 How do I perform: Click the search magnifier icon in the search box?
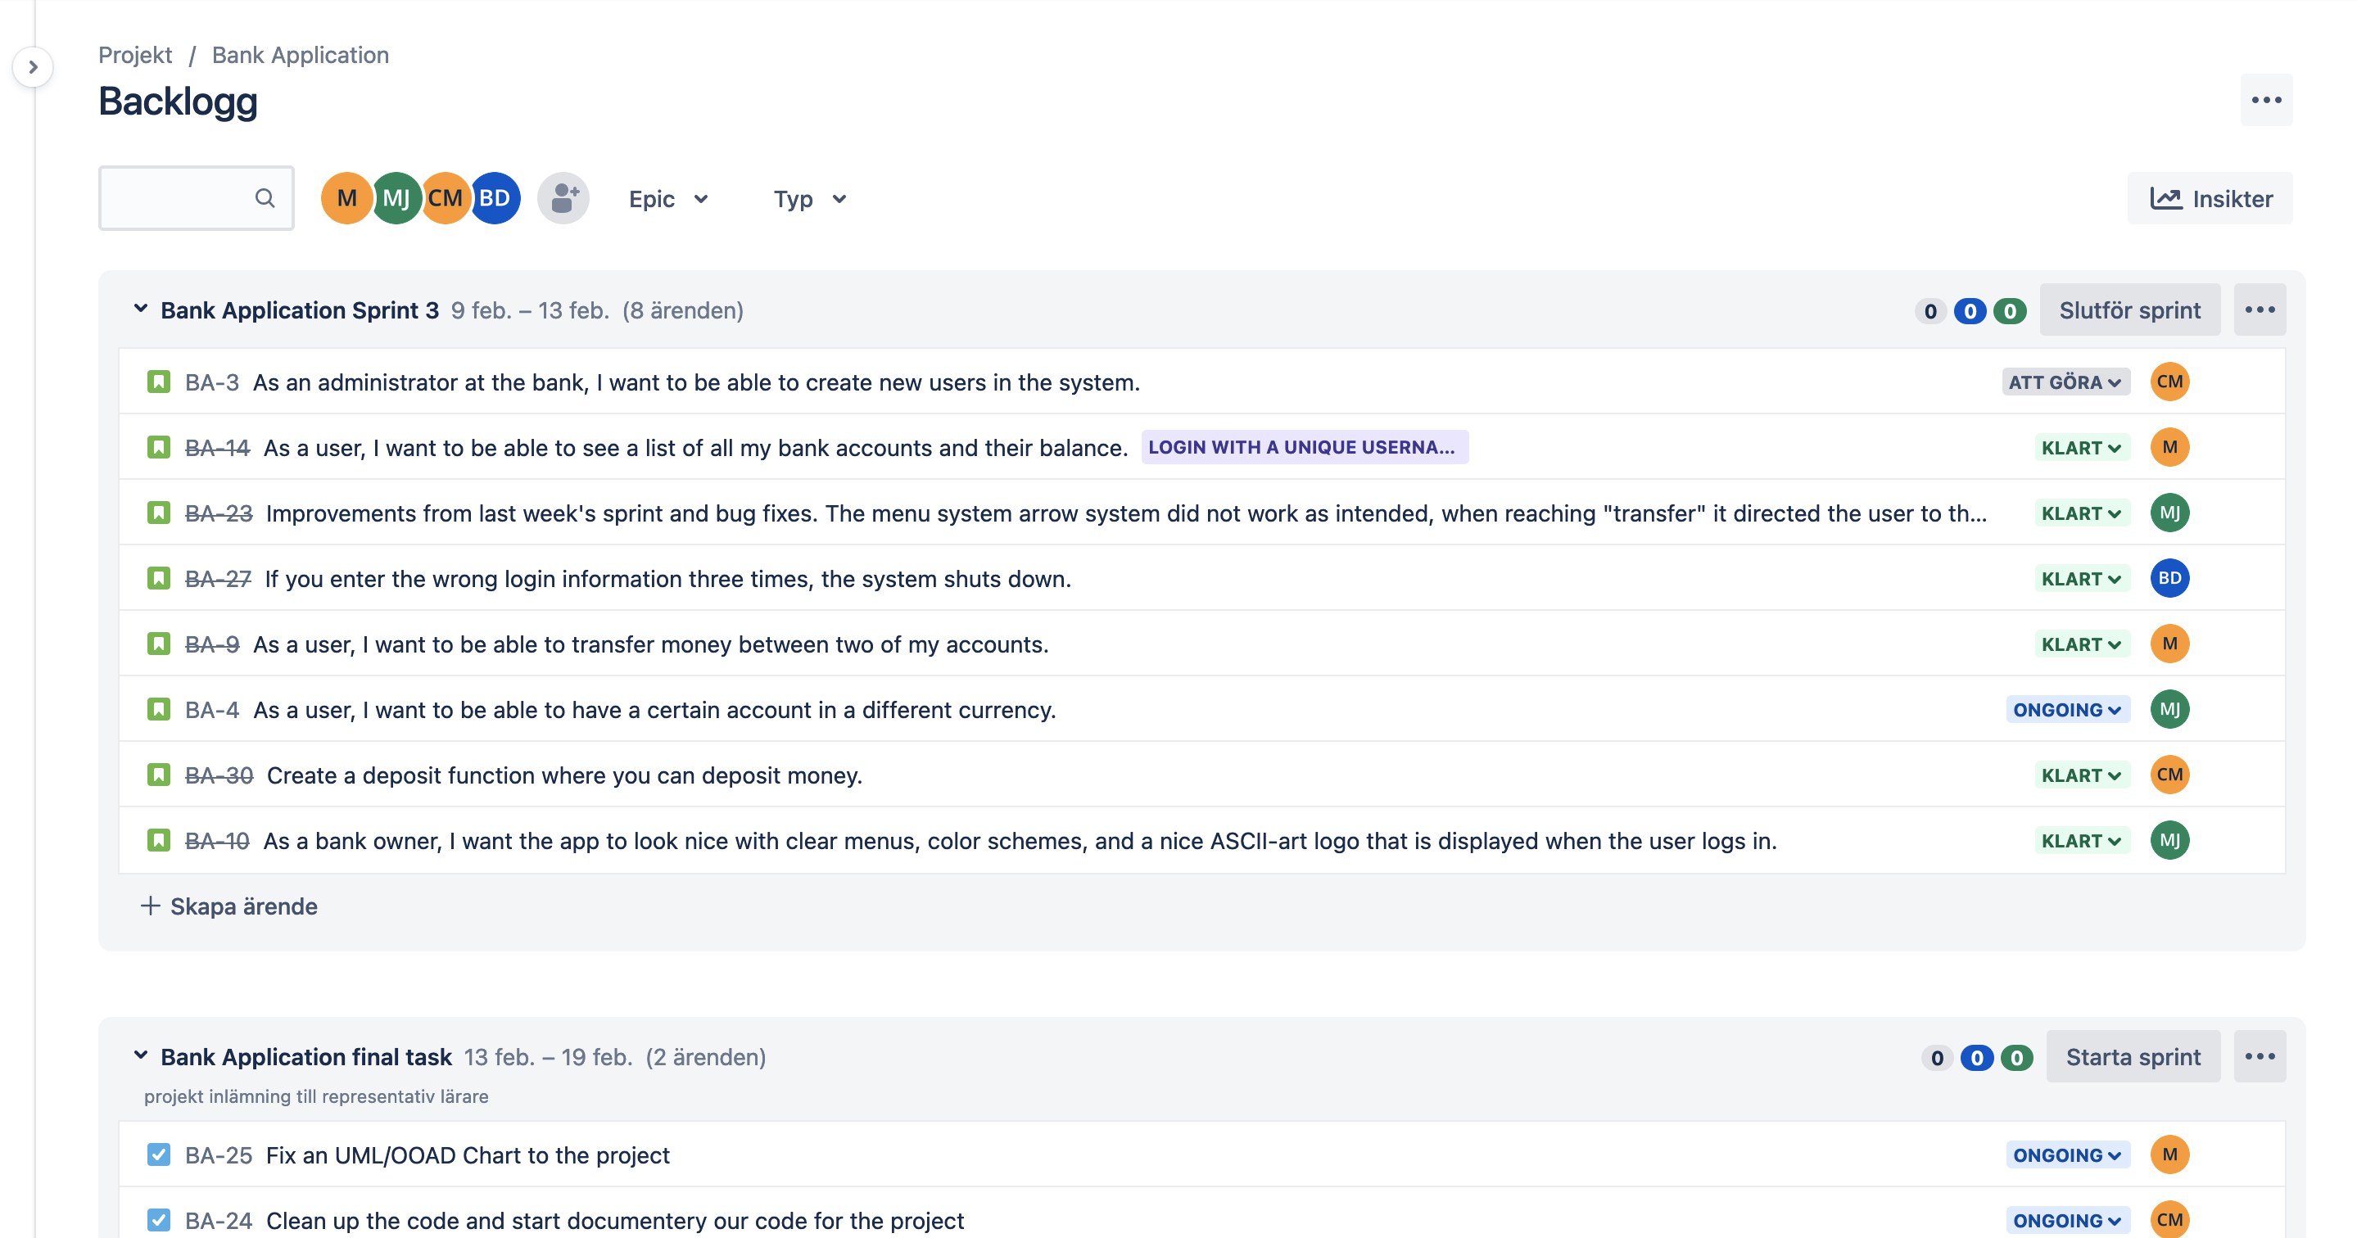coord(265,197)
